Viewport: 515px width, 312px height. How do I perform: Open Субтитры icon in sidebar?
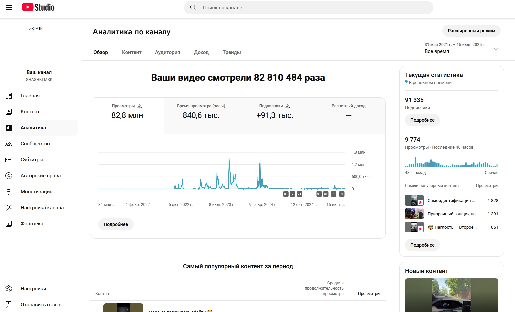(9, 160)
